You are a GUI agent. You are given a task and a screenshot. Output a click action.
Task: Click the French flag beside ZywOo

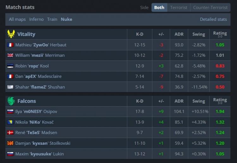pos(10,45)
